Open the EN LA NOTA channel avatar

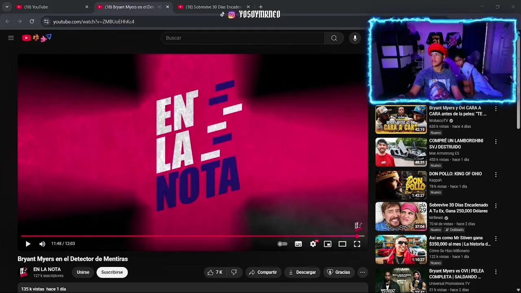24,272
